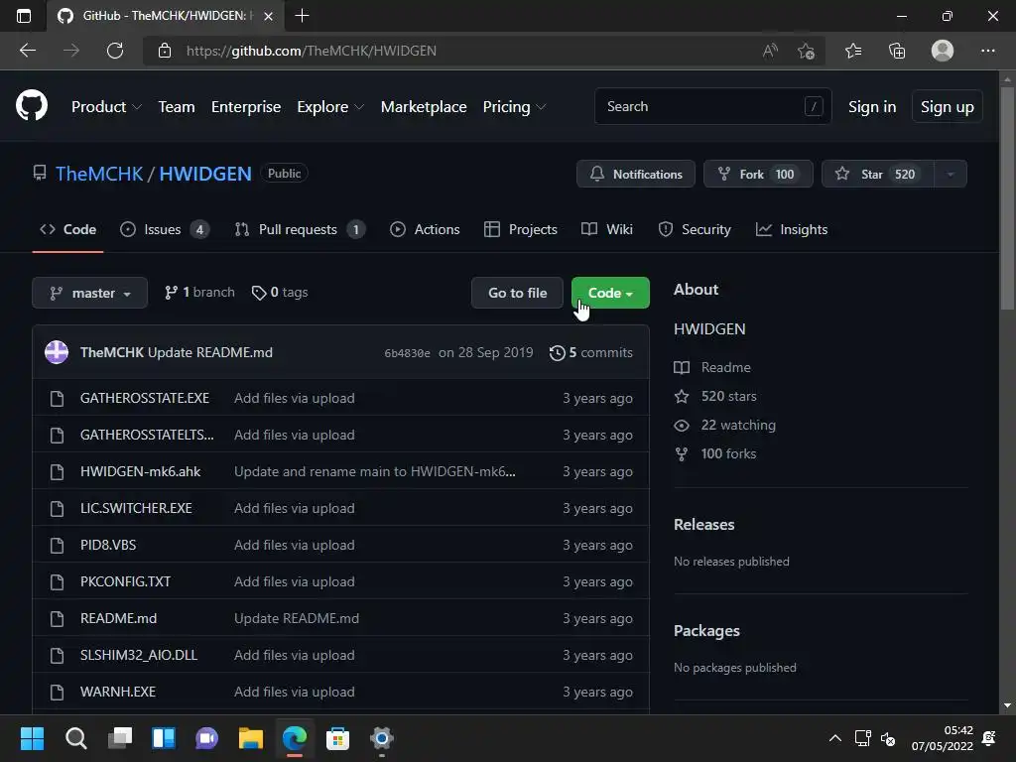Switch to the Security tab
Viewport: 1016px width, 762px height.
695,229
